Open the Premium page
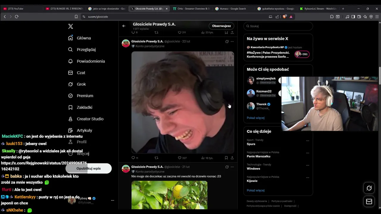 pos(80,96)
